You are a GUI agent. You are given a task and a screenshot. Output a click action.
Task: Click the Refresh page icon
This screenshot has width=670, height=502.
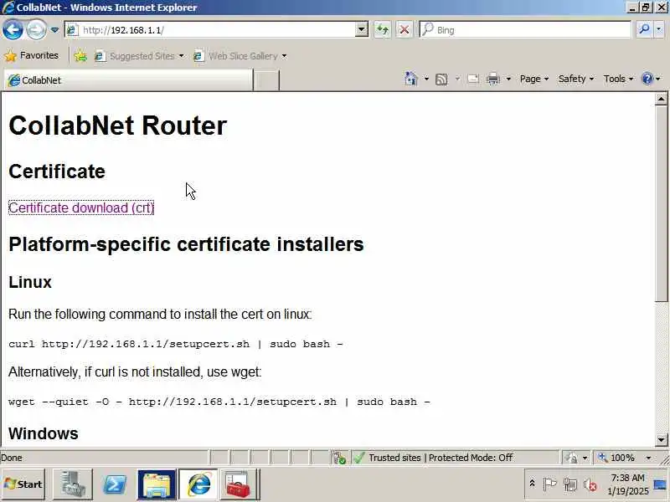tap(383, 30)
